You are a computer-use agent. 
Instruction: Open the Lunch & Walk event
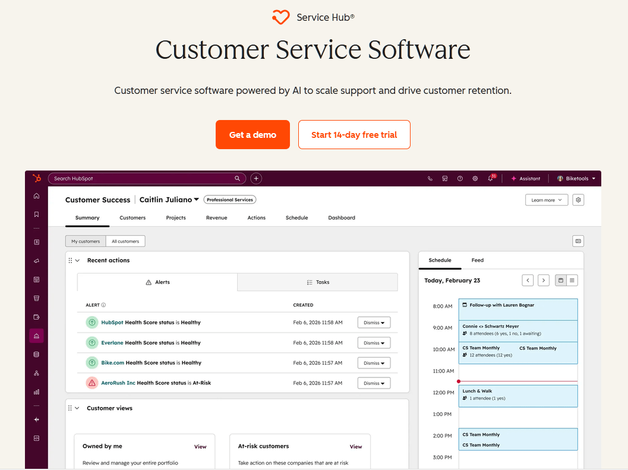click(518, 396)
